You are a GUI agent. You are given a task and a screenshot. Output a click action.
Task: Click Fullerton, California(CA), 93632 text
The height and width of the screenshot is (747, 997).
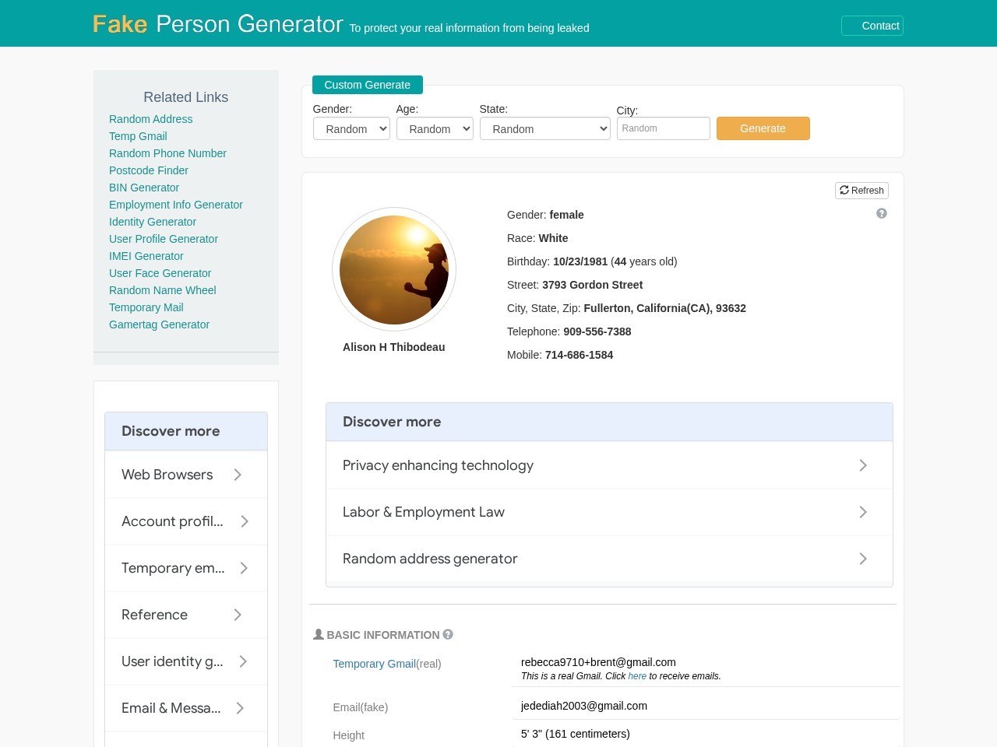click(x=665, y=308)
